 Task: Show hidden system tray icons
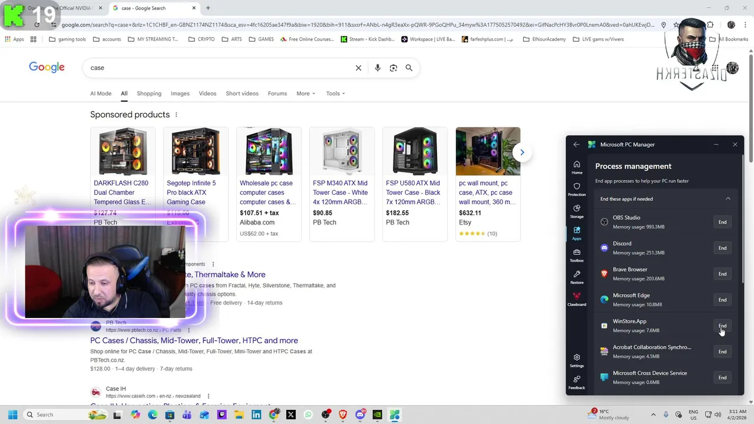click(653, 415)
